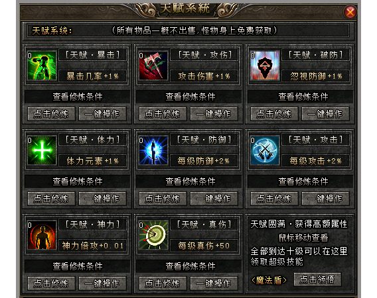Screen dimensions: 377x298
Task: Click the green 暴击 talent icon
Action: 42,66
